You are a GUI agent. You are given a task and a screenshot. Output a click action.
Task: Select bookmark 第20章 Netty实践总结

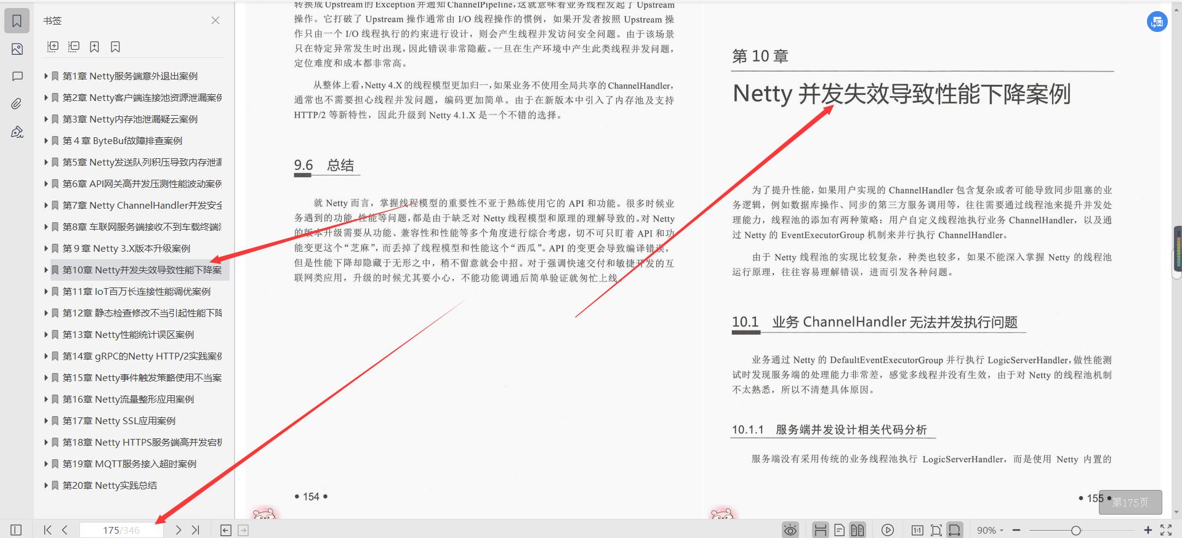[110, 486]
